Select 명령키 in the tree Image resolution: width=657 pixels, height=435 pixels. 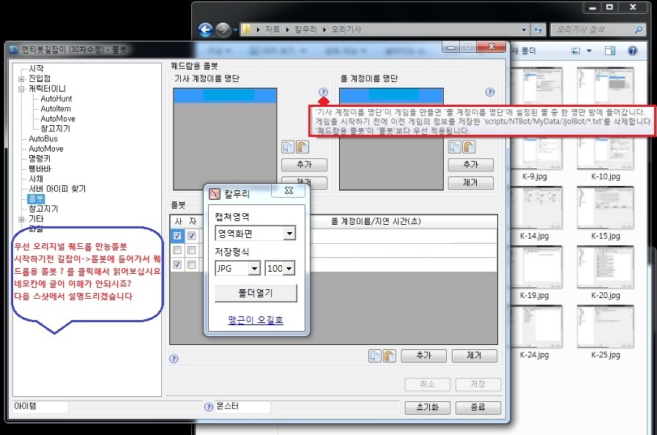click(x=40, y=159)
